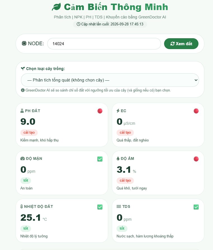Click the green leaf logo icon
This screenshot has width=213, height=250.
[56, 7]
